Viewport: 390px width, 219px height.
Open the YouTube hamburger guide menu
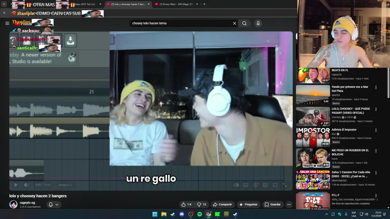coord(7,23)
